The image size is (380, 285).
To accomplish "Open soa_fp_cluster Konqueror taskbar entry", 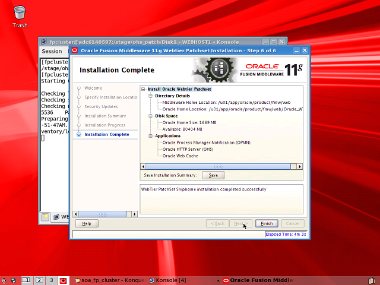I will [110, 280].
